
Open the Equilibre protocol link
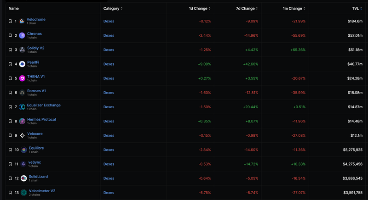click(x=36, y=148)
